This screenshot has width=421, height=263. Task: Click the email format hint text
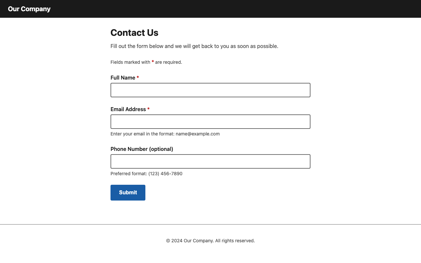[x=165, y=134]
